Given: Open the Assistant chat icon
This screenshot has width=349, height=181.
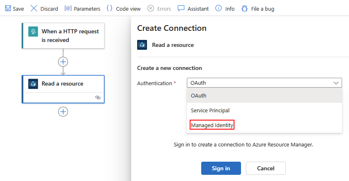Looking at the screenshot, I should coord(181,9).
